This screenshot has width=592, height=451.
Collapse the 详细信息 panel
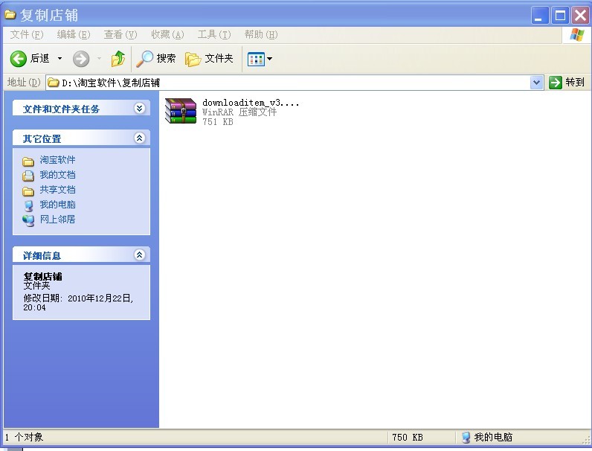139,255
